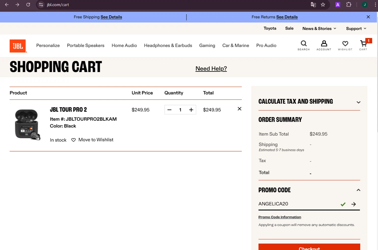Viewport: 378px width, 250px height.
Task: Click Move to Wishlist link
Action: tap(96, 140)
